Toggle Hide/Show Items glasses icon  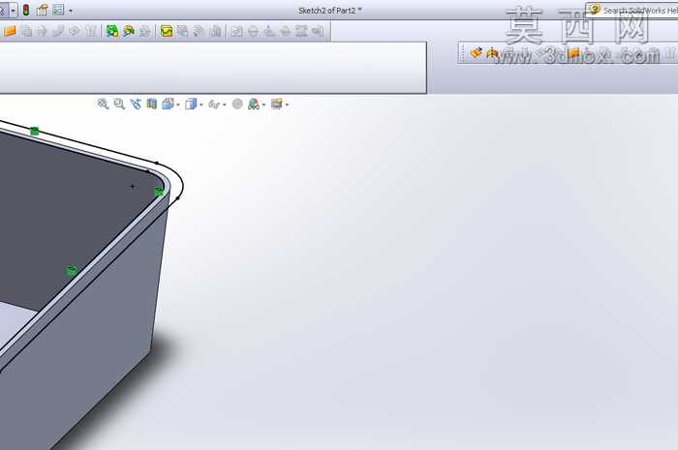[214, 105]
